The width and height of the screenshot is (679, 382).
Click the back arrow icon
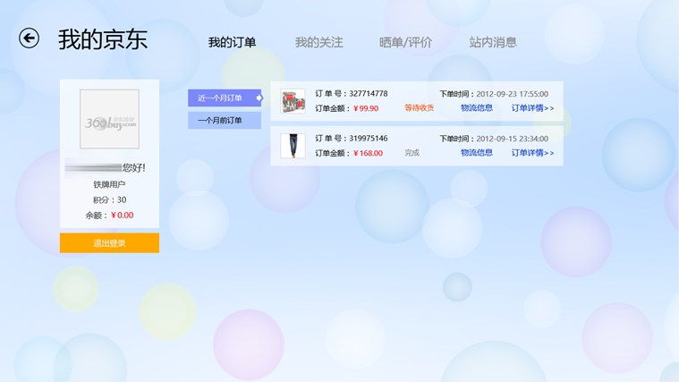coord(29,38)
